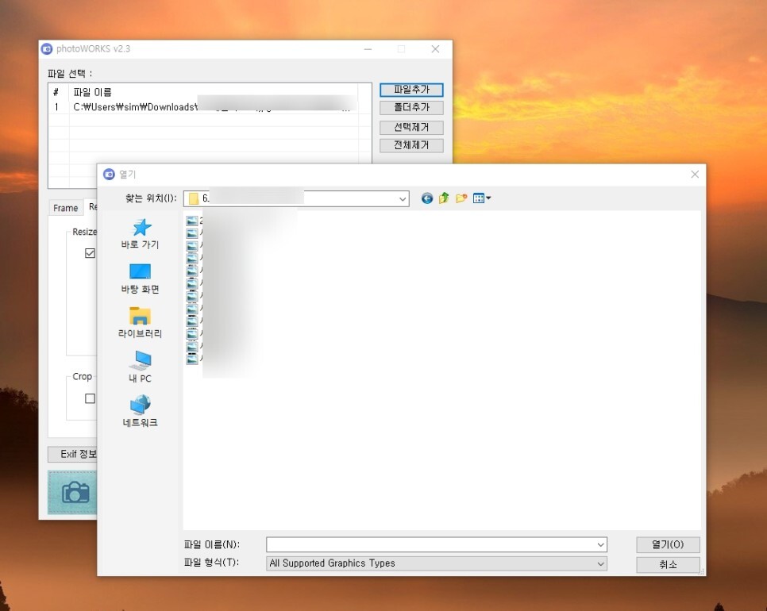This screenshot has height=611, width=767.
Task: Select 바탕 화면 desktop in sidebar
Action: (140, 279)
